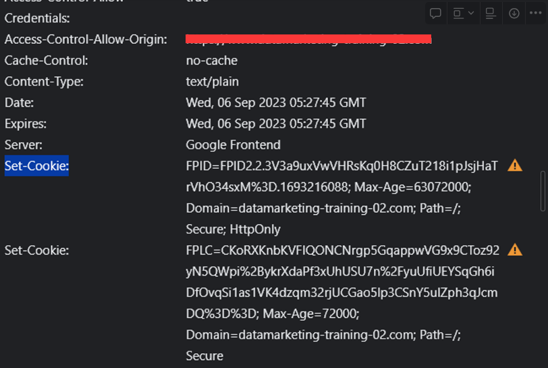Click the image alignment layout icon

click(458, 14)
